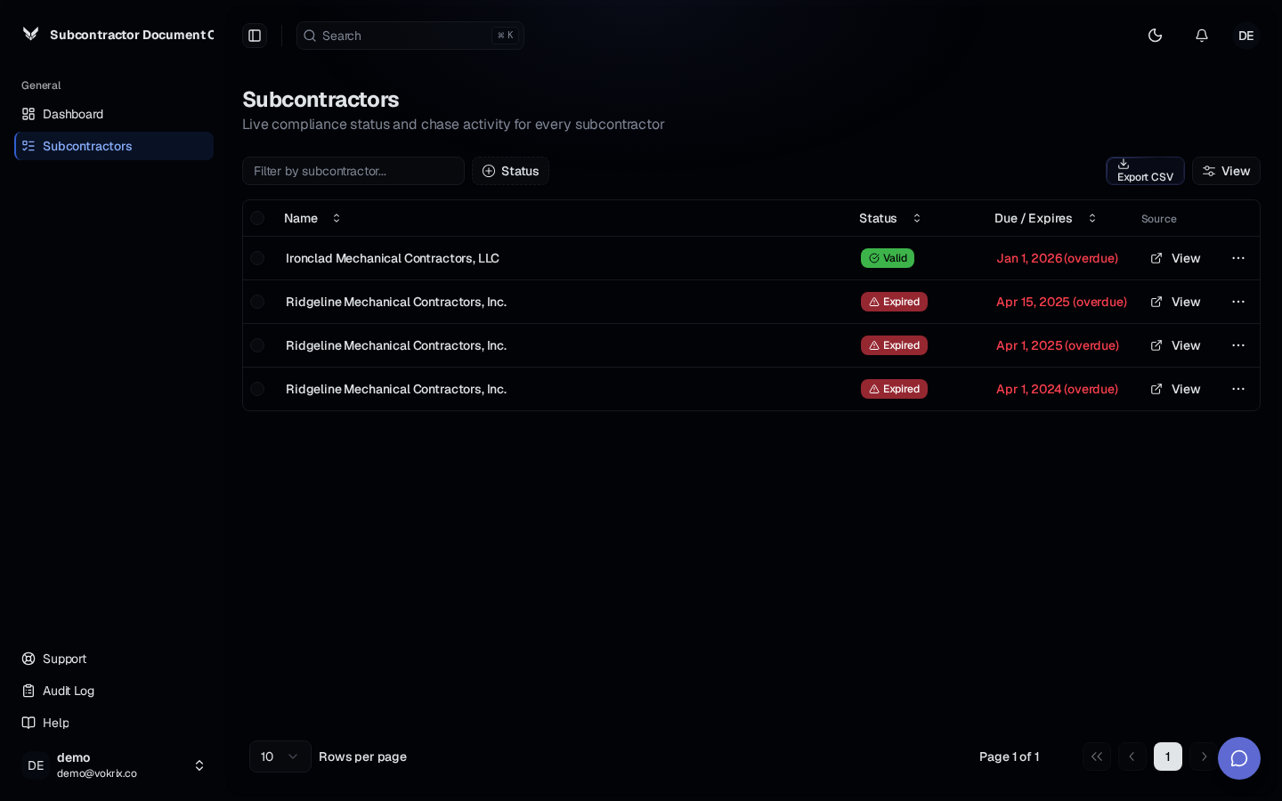
Task: Open the rows per page dropdown
Action: point(280,756)
